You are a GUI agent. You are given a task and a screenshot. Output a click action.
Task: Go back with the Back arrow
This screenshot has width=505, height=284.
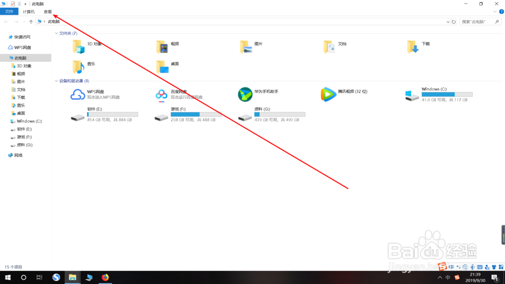[x=7, y=22]
